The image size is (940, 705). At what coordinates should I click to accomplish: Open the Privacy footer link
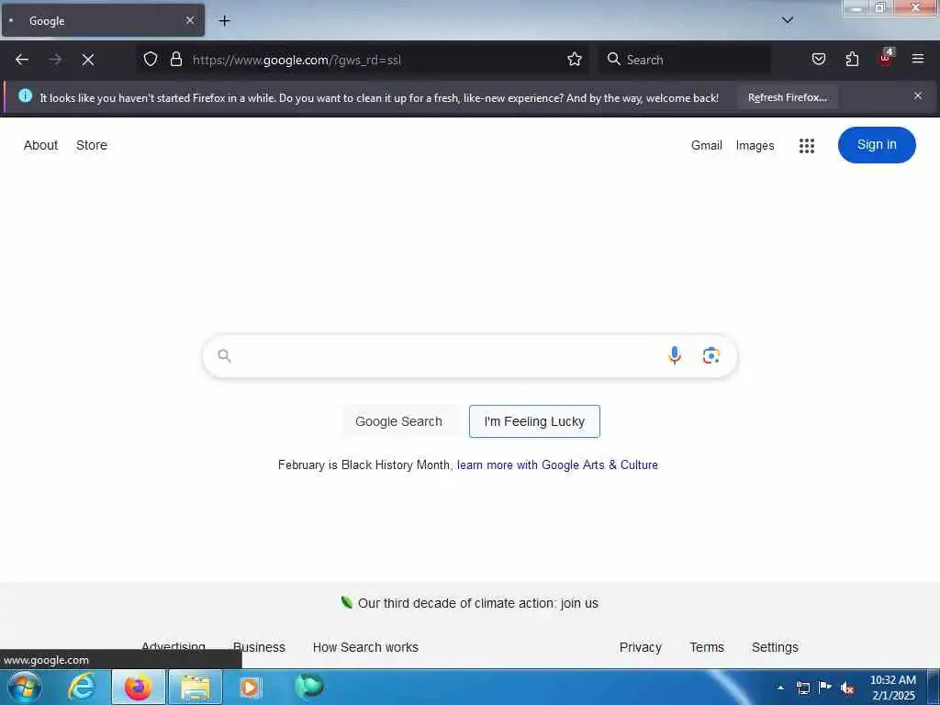pos(640,647)
